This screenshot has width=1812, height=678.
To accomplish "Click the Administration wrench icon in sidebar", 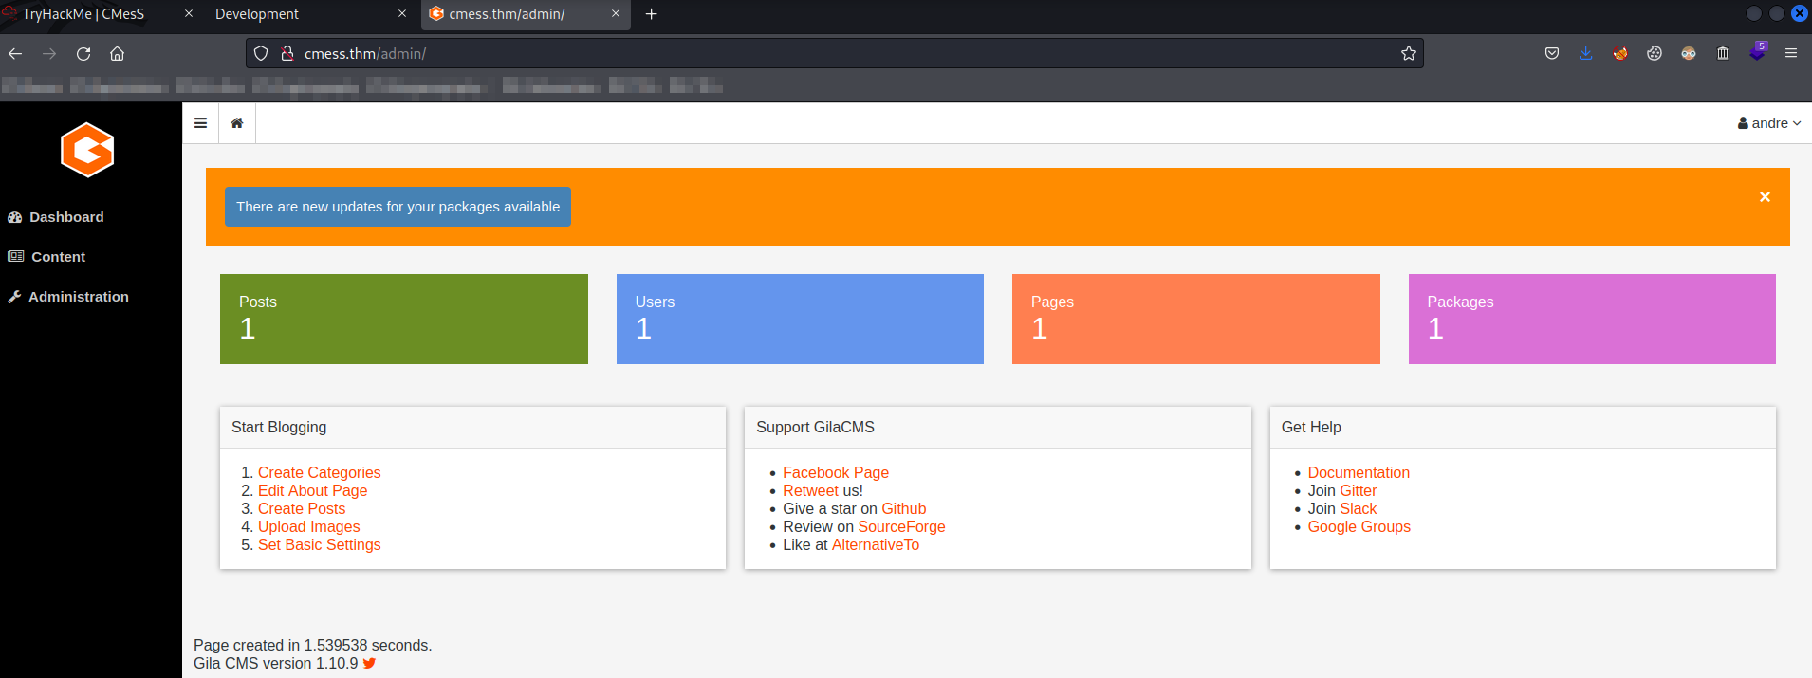I will [14, 297].
